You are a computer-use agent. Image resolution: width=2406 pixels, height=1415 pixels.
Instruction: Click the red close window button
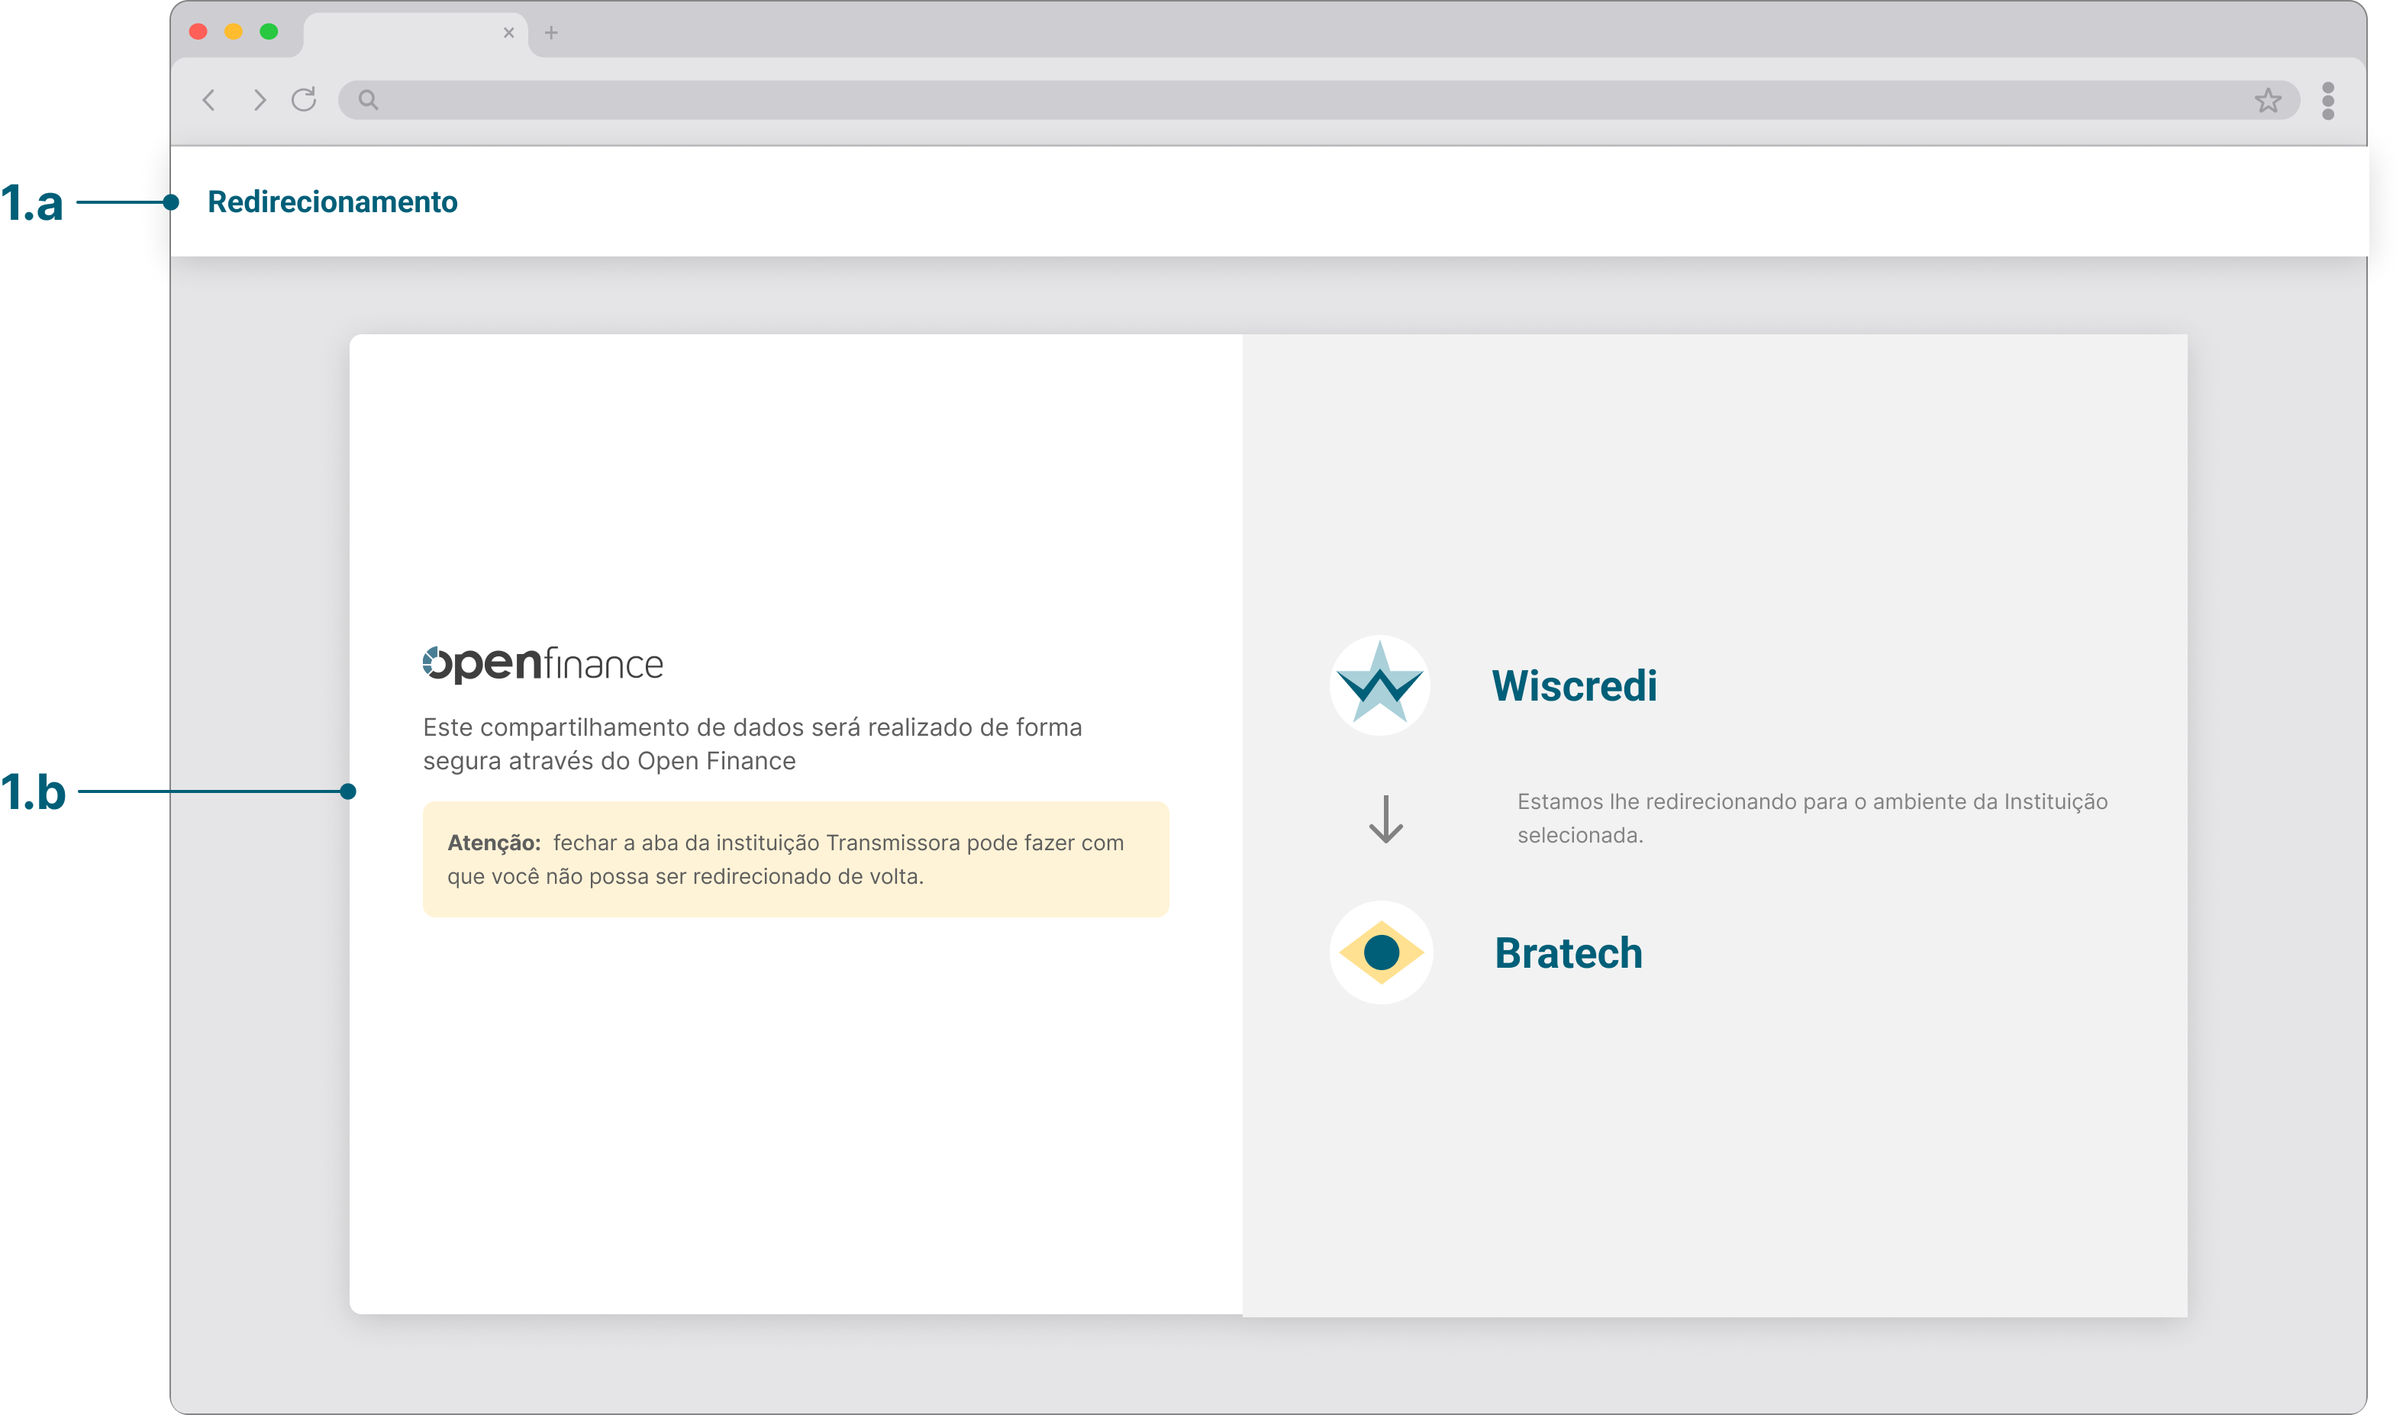click(198, 31)
